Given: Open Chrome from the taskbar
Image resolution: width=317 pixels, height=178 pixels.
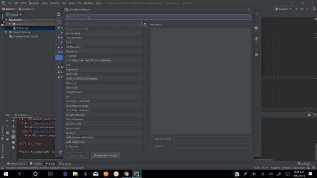Looking at the screenshot, I should point(126,174).
